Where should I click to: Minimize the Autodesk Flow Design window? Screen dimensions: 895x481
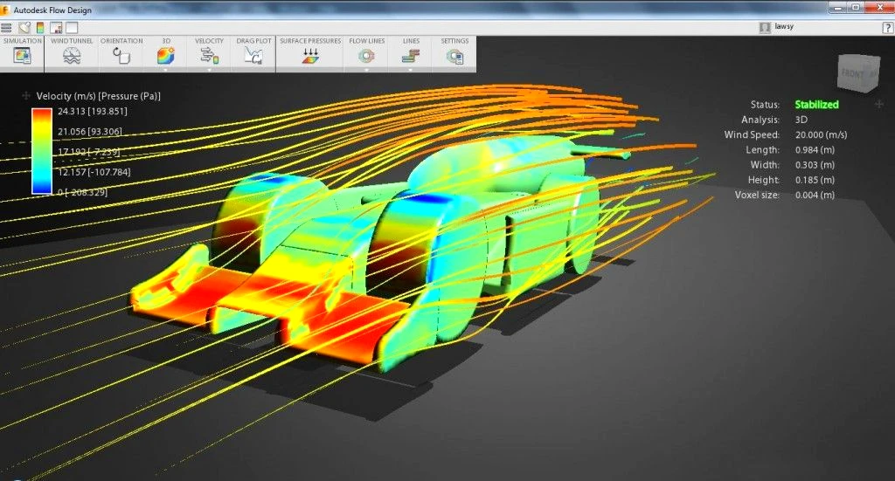tap(838, 7)
